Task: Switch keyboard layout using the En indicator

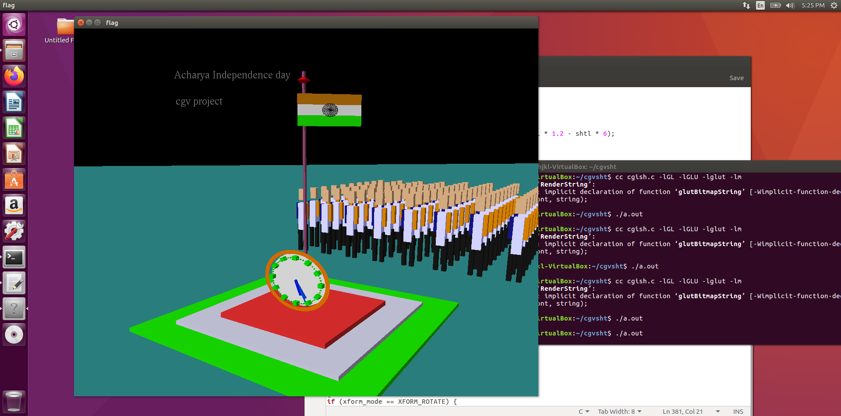Action: click(760, 5)
